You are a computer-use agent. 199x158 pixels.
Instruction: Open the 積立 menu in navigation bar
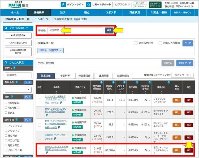click(87, 12)
